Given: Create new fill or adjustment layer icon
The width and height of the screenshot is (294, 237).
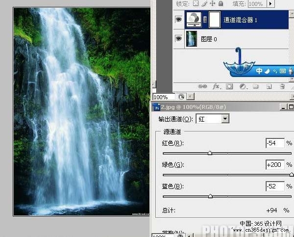Looking at the screenshot, I should pos(243,86).
